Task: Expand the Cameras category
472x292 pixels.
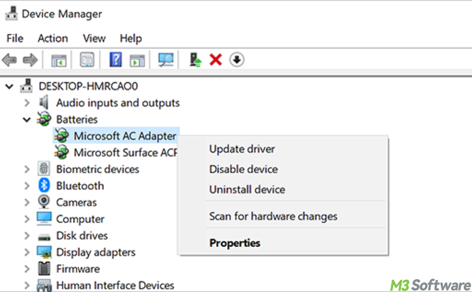Action: [27, 202]
